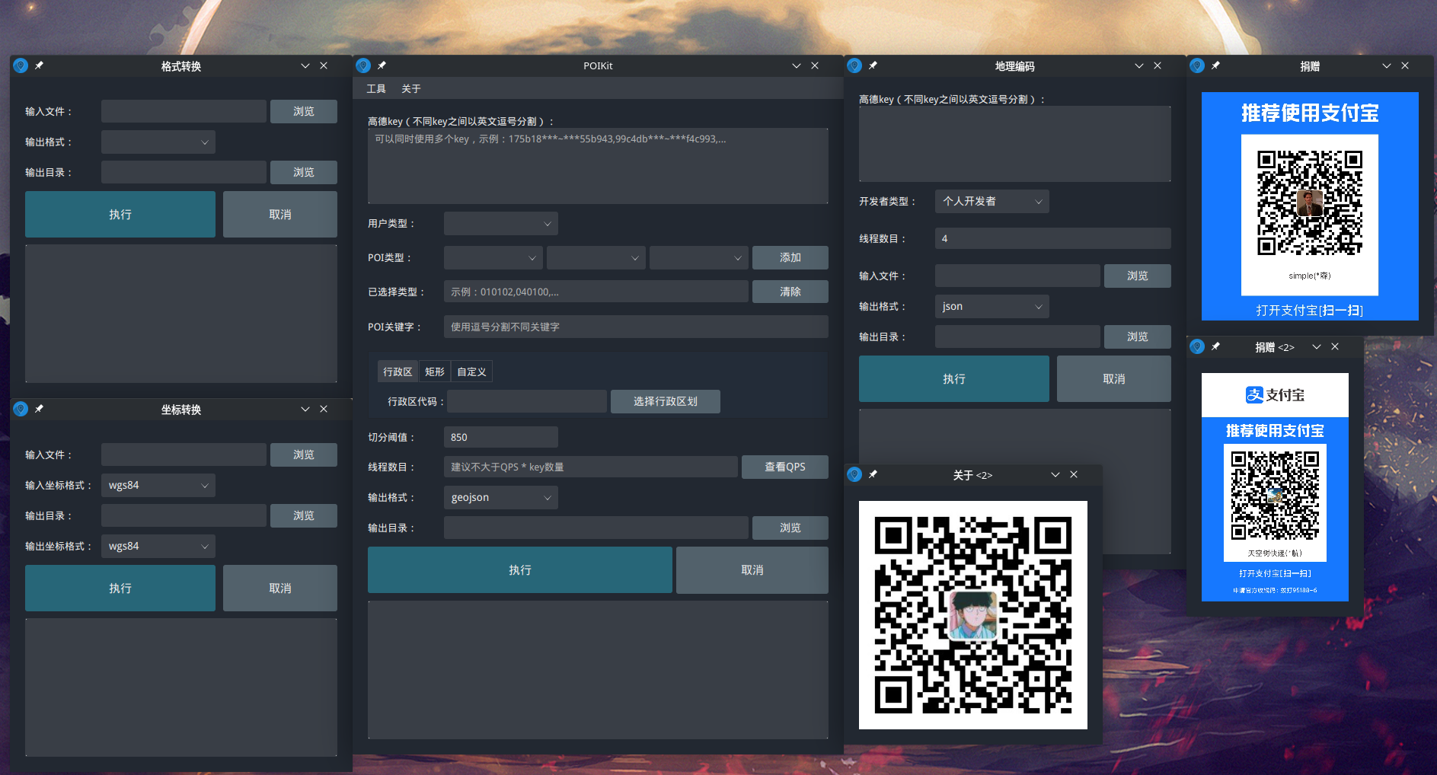This screenshot has height=775, width=1437.
Task: Click 添加 button to add POI type
Action: [790, 257]
